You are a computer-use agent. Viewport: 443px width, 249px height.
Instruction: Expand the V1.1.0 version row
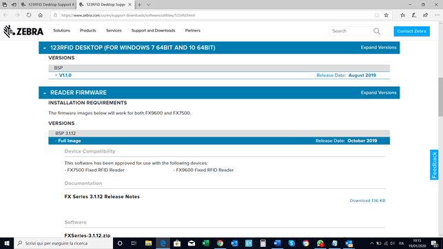pos(63,75)
